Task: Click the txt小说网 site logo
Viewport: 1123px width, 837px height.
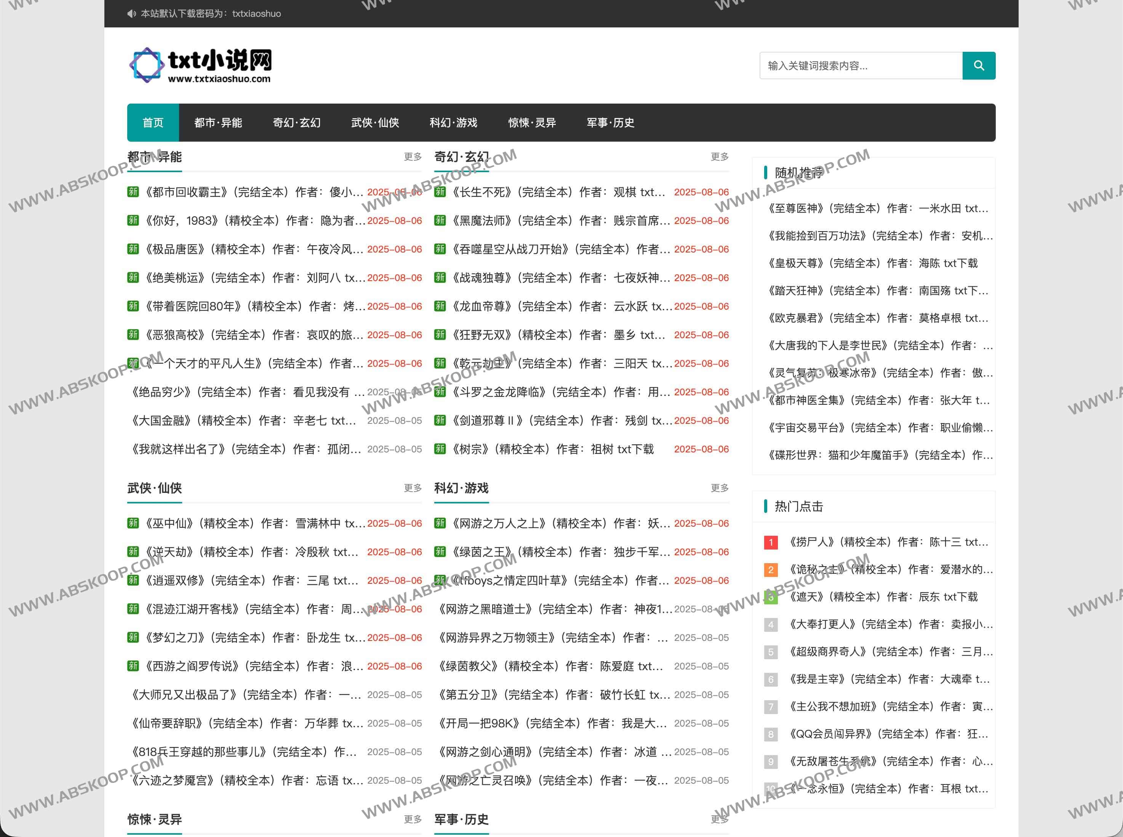Action: coord(201,65)
